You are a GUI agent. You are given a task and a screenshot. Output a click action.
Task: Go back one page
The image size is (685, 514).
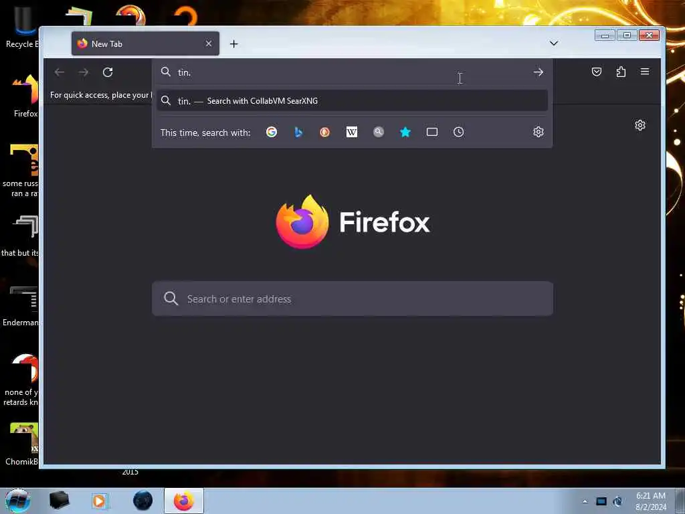point(60,72)
